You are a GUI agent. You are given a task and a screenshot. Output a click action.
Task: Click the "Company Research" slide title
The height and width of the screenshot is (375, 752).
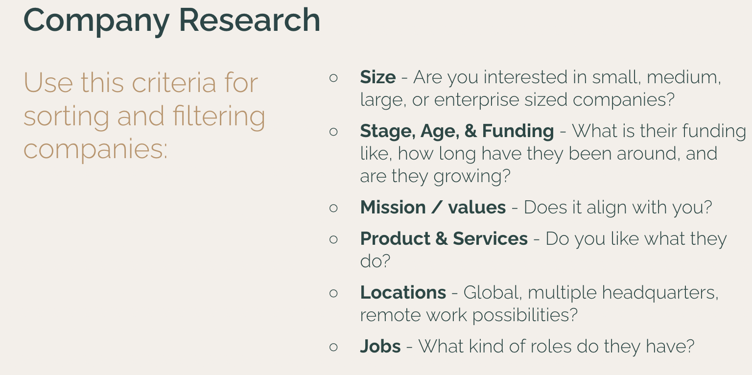tap(171, 21)
